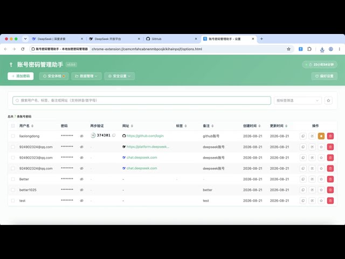The width and height of the screenshot is (345, 259).
Task: Click the github账号 note cell
Action: coord(211,136)
